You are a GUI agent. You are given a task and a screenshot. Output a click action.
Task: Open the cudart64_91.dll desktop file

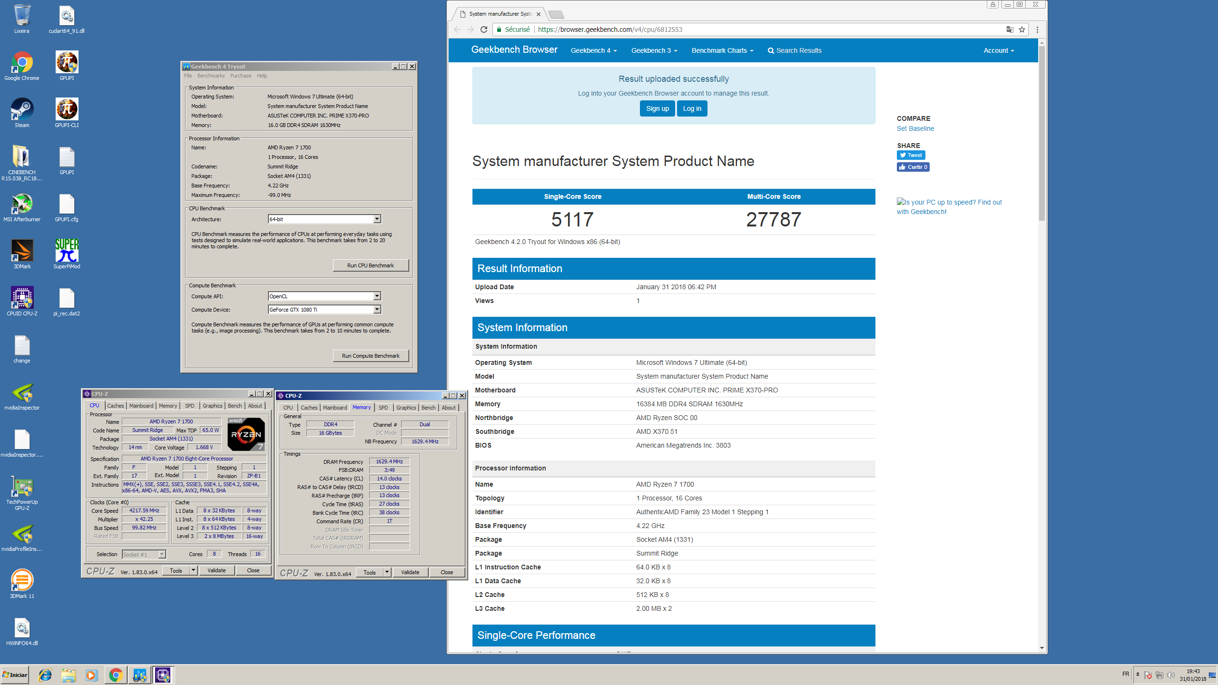coord(67,19)
